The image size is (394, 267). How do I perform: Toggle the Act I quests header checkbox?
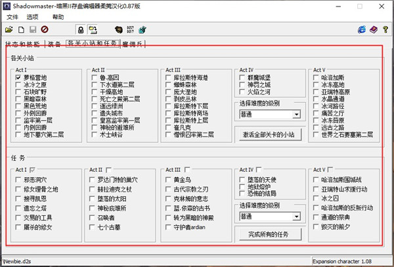(x=32, y=170)
